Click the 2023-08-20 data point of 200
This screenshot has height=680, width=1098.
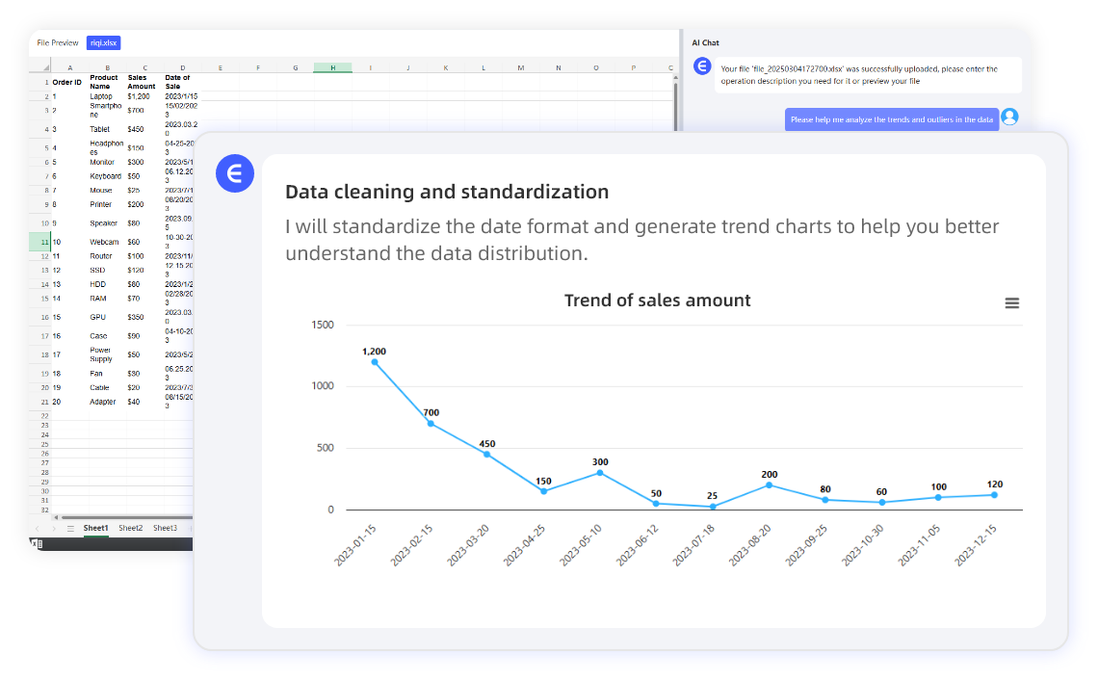point(769,484)
